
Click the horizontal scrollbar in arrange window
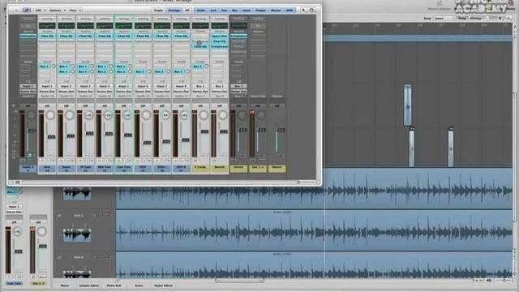coord(239,281)
